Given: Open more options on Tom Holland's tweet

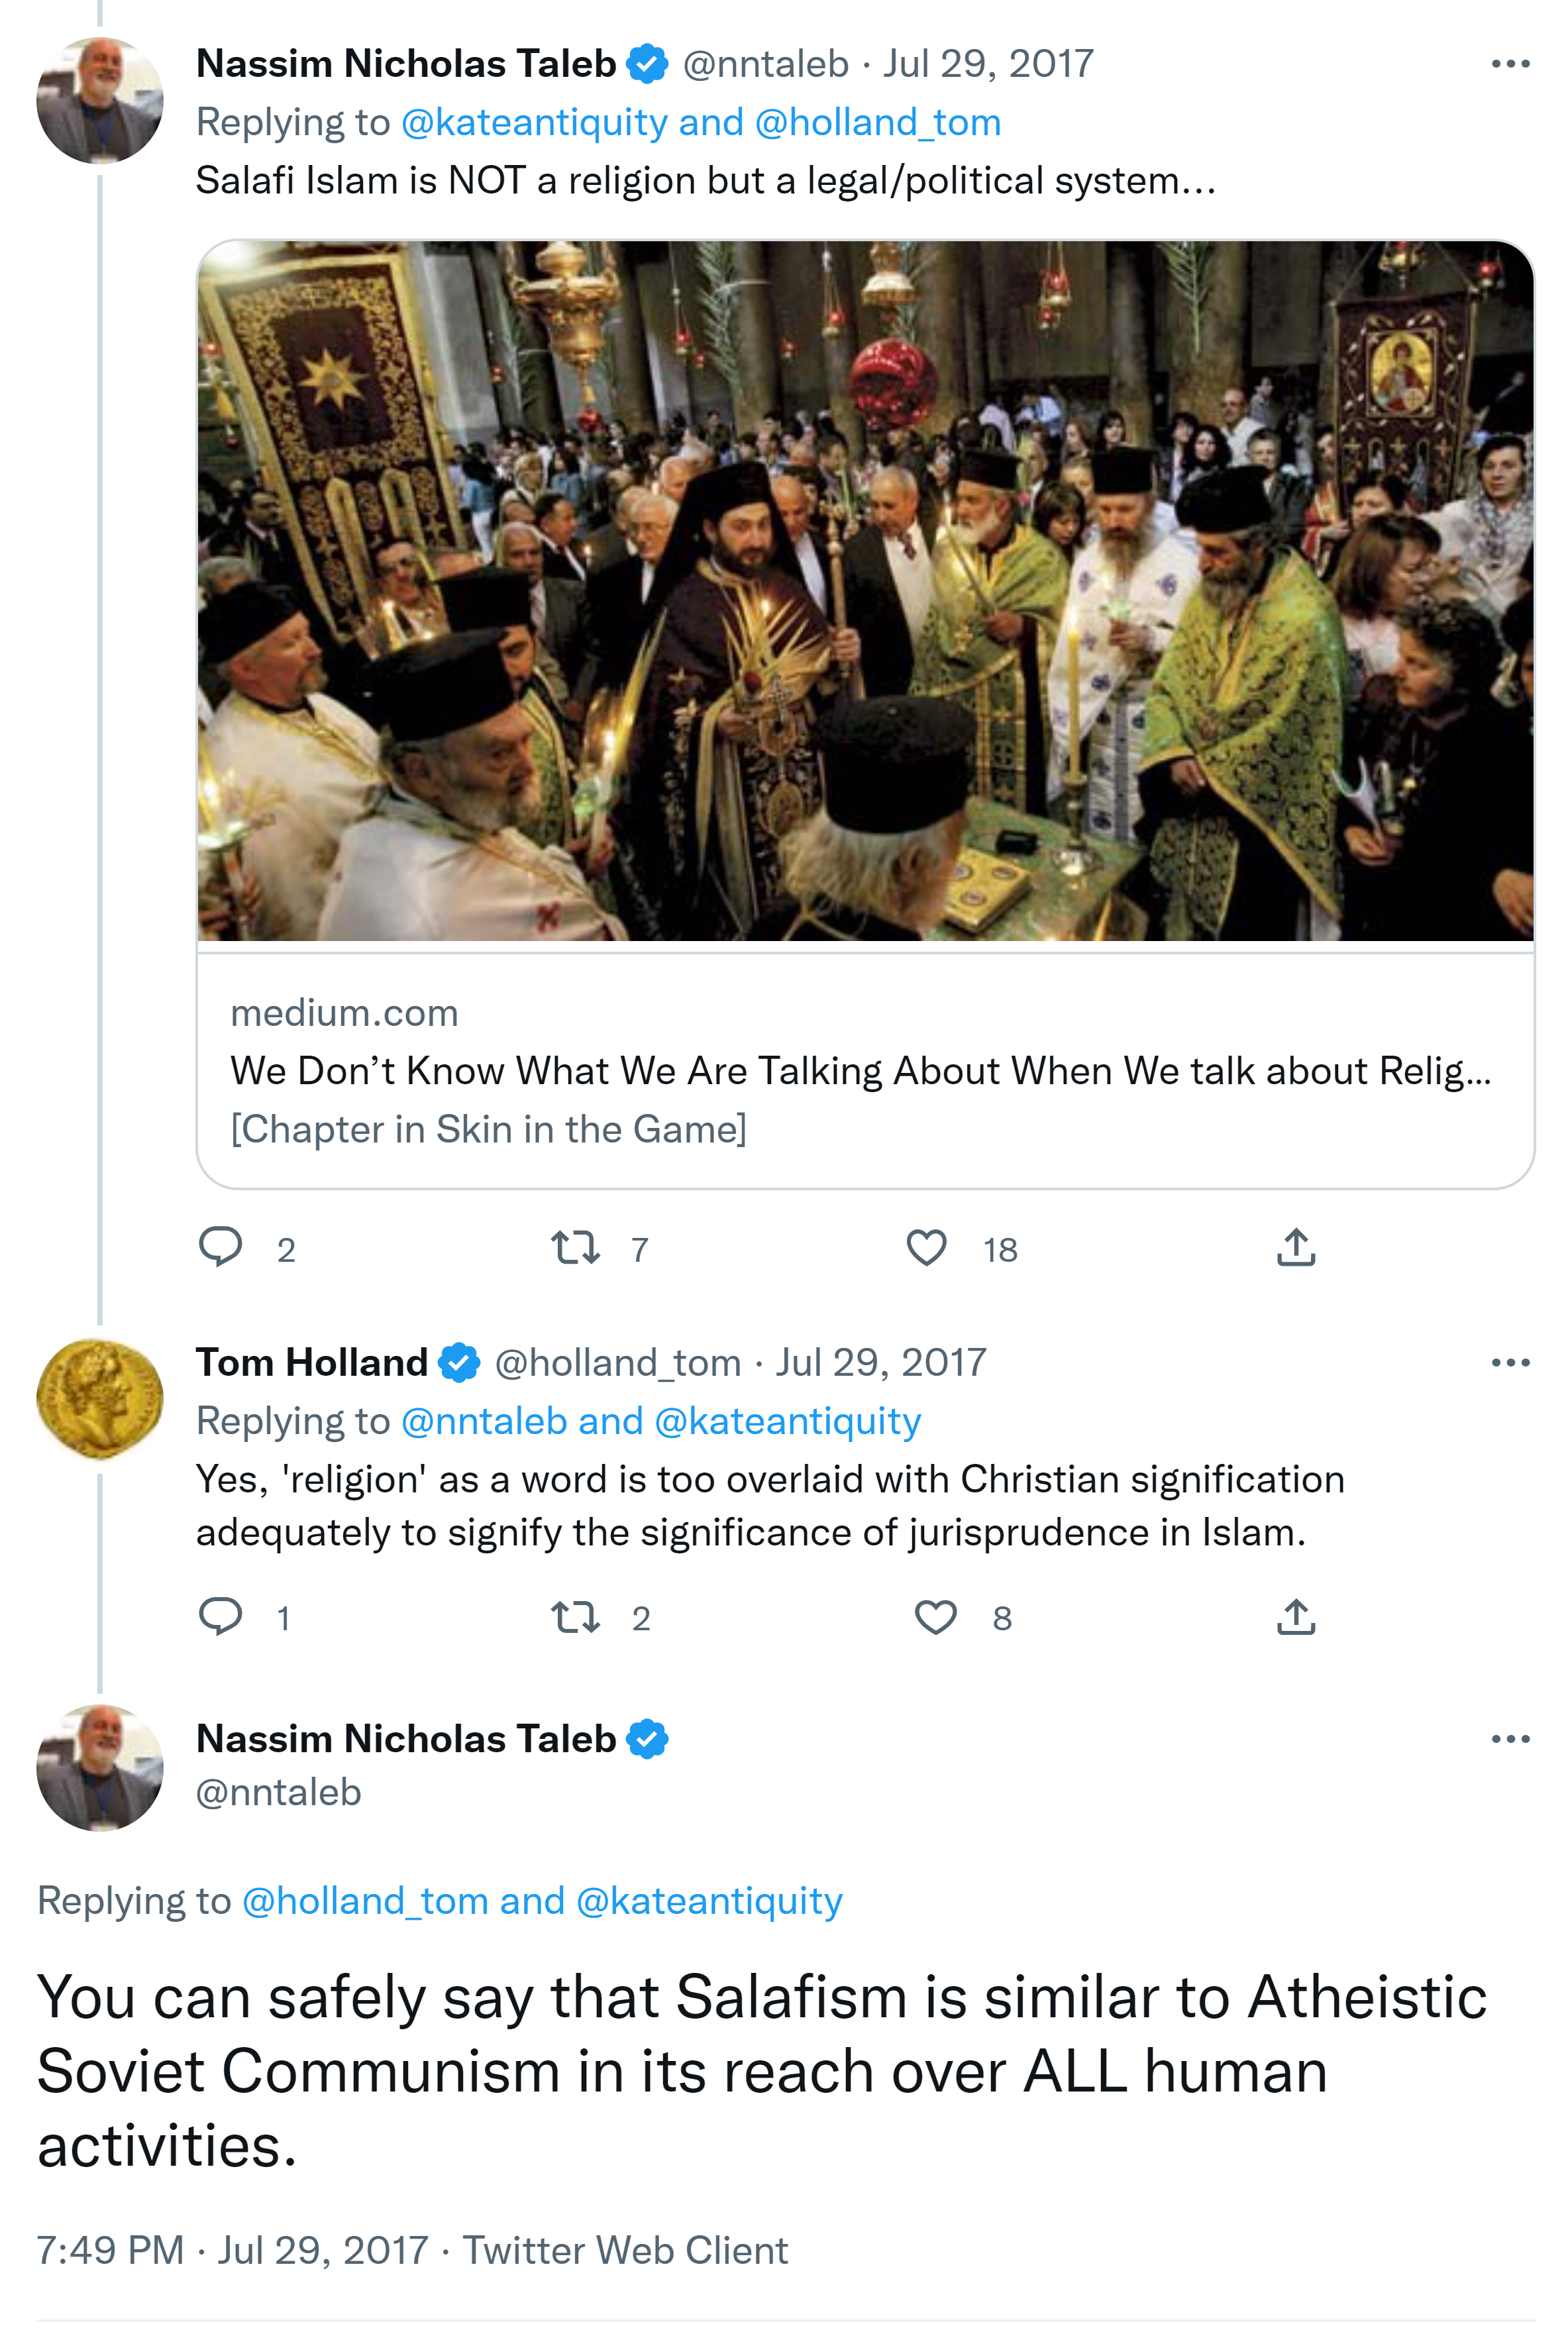Looking at the screenshot, I should coord(1510,1363).
